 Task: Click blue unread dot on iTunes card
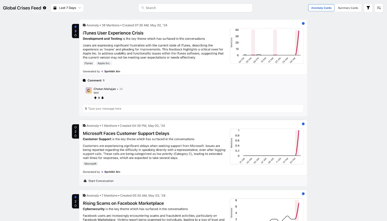click(303, 24)
